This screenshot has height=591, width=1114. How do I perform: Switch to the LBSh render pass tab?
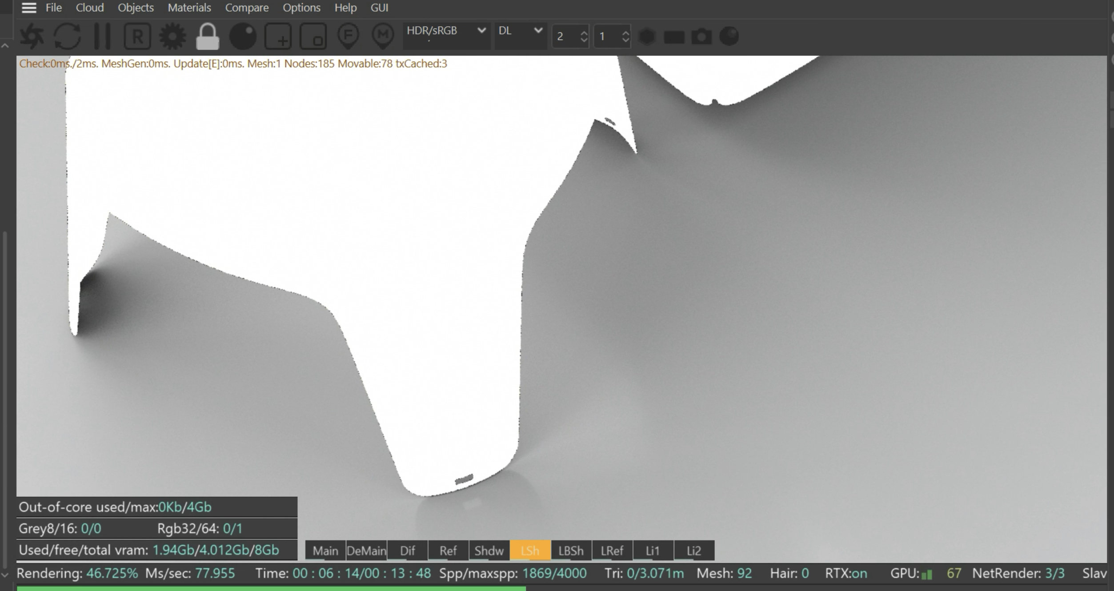click(x=571, y=551)
